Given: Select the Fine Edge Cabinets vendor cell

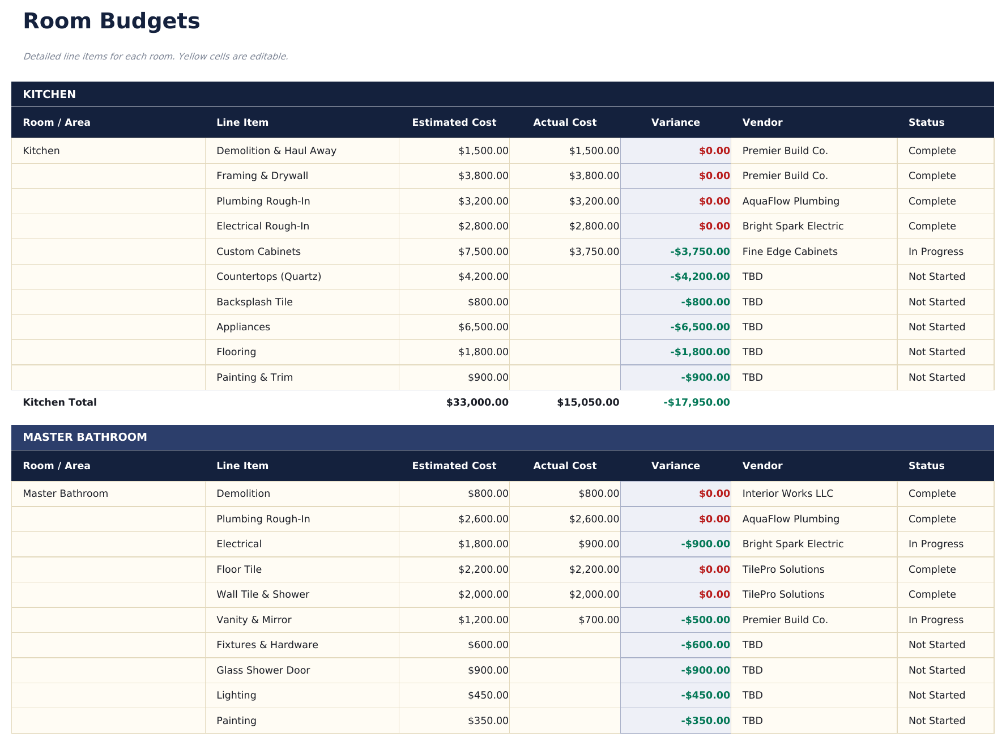Looking at the screenshot, I should pos(813,252).
